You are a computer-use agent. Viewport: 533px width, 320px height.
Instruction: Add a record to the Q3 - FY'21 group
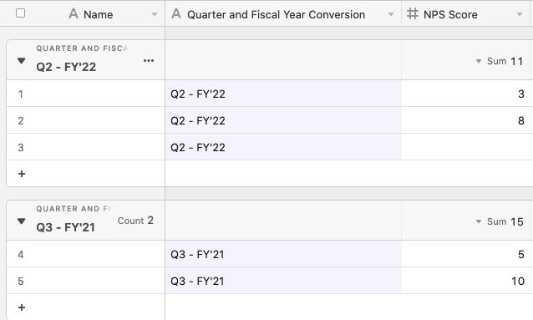[22, 307]
